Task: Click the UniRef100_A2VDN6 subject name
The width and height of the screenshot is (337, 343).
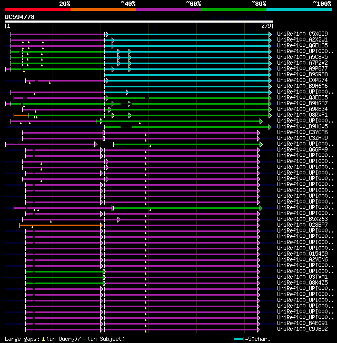Action: click(x=302, y=260)
